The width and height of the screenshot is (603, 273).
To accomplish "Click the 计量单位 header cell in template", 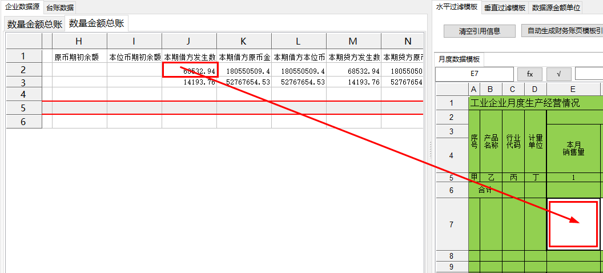I will click(535, 142).
